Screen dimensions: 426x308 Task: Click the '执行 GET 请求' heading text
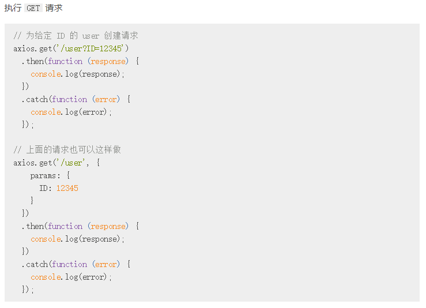[33, 8]
